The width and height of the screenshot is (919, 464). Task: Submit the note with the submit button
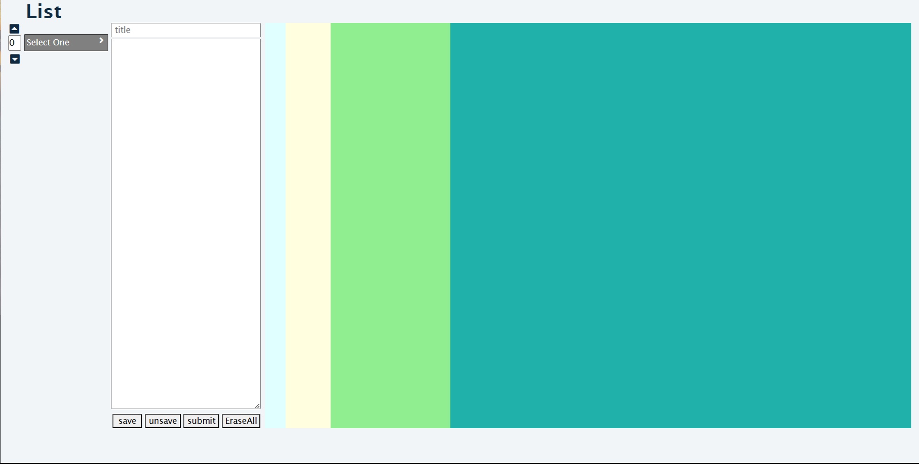[x=201, y=421]
